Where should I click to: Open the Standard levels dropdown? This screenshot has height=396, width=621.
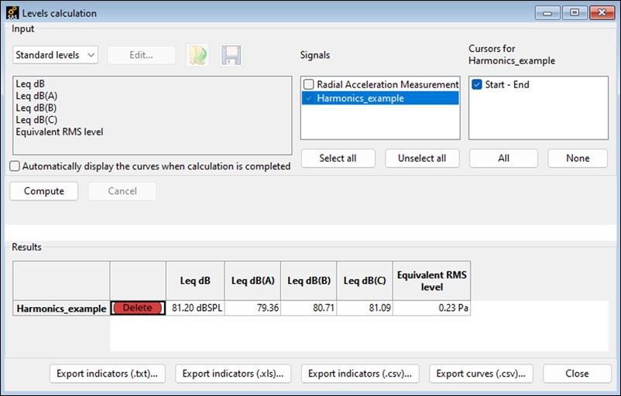coord(56,55)
